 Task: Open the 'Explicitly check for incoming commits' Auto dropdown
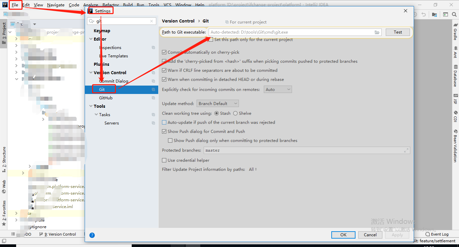(278, 90)
